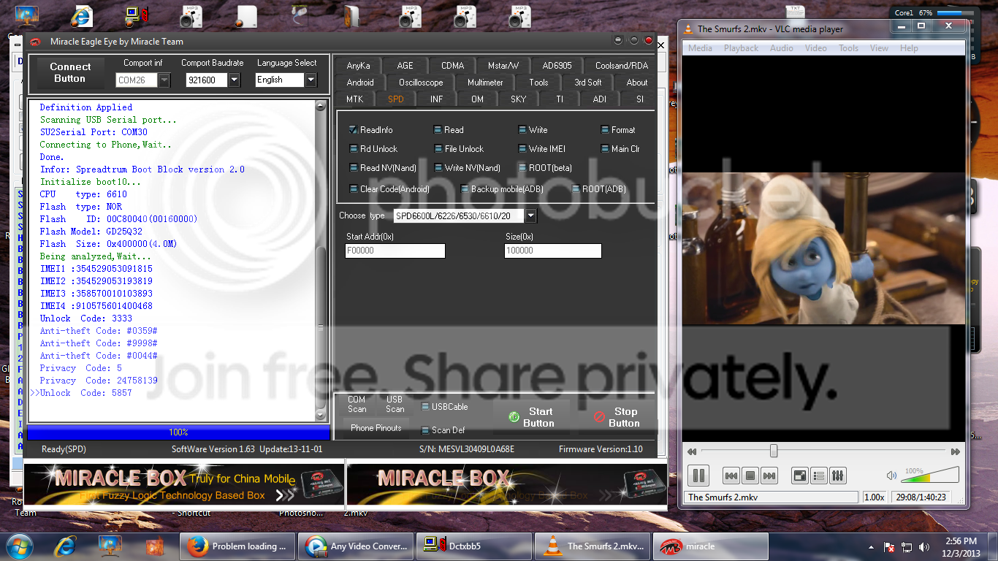Image resolution: width=998 pixels, height=561 pixels.
Task: Go to previous media in VLC
Action: pyautogui.click(x=731, y=476)
